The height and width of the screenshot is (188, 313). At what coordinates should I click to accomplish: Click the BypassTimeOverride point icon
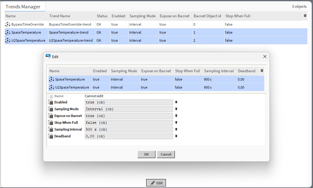[x=8, y=24]
